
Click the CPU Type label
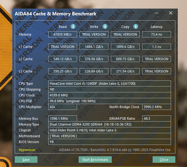coord(26,84)
